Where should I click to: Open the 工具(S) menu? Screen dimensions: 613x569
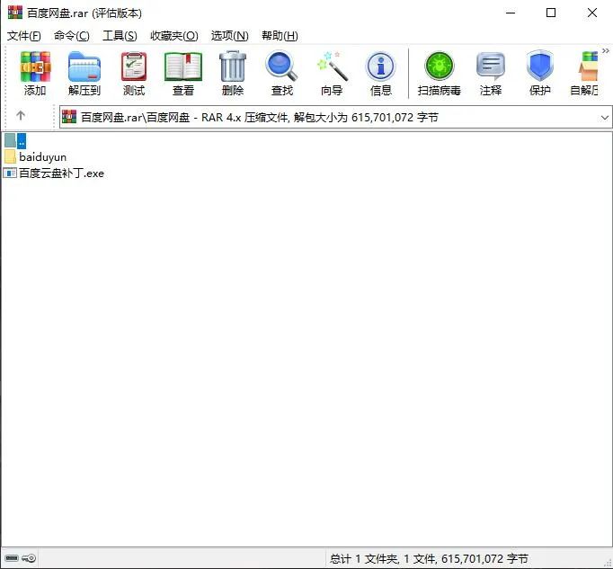[x=120, y=36]
